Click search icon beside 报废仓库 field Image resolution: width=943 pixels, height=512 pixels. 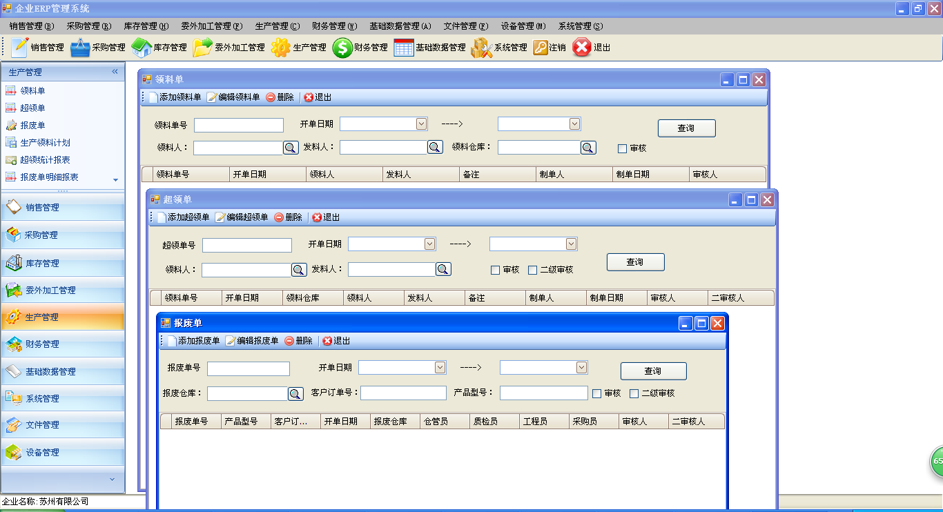click(x=295, y=393)
